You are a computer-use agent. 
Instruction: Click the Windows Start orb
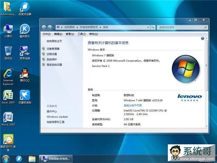pyautogui.click(x=5, y=159)
